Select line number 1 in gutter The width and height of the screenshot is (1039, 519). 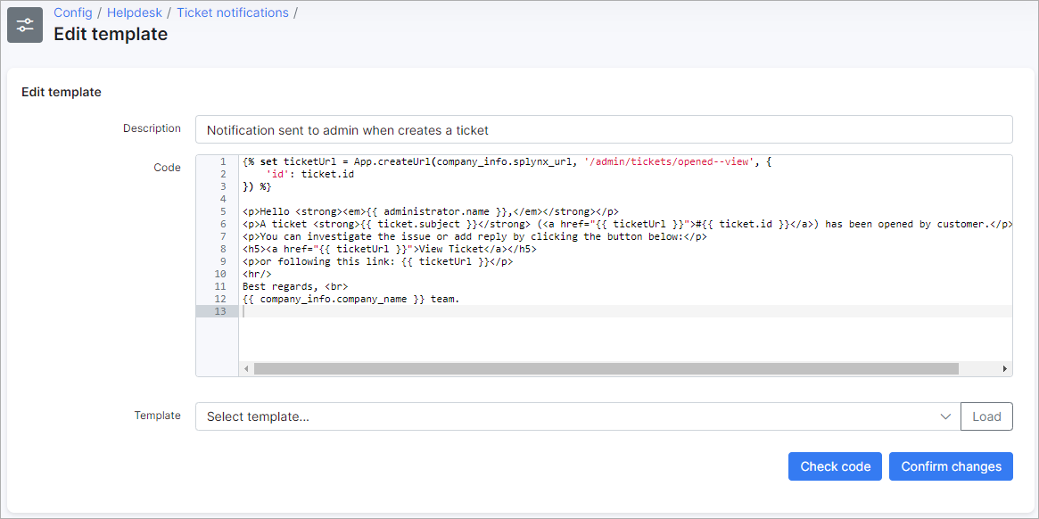tap(222, 162)
